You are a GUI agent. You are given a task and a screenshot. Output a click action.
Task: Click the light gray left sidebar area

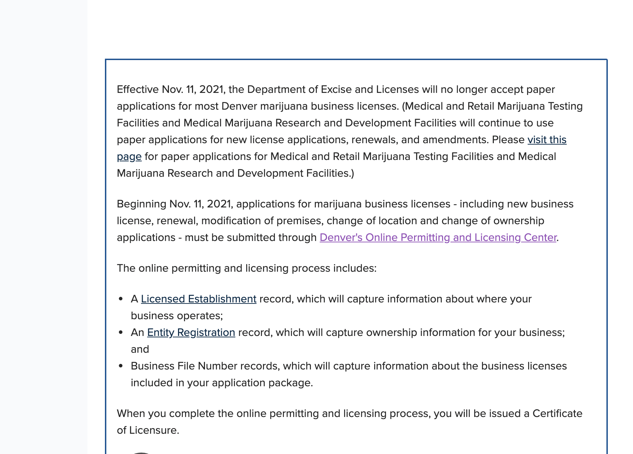[43, 227]
